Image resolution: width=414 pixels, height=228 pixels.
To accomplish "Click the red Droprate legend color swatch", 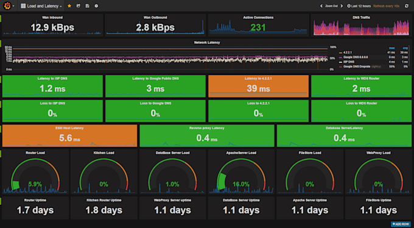I will click(x=340, y=67).
